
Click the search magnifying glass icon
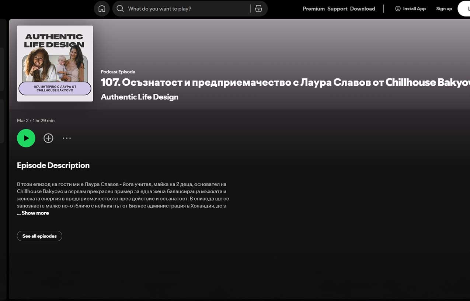point(120,8)
